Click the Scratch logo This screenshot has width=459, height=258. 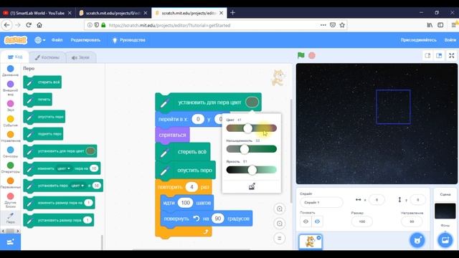16,40
